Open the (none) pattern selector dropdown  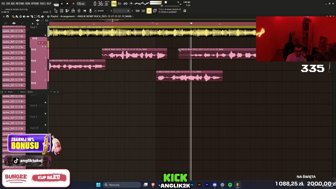tap(101, 11)
